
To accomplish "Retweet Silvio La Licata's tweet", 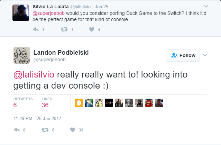I will point(64,29).
